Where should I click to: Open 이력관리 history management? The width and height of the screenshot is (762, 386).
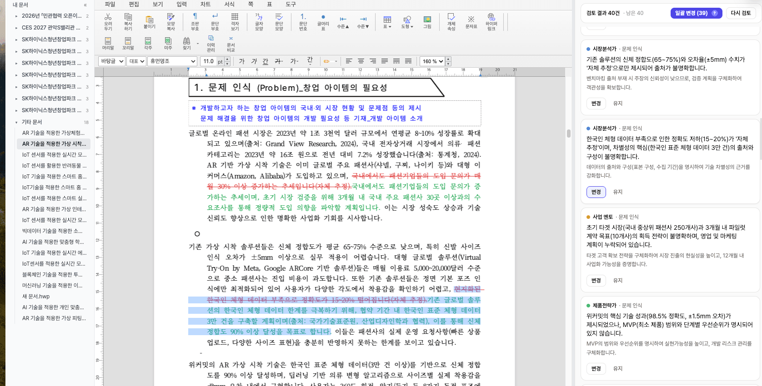tap(211, 43)
